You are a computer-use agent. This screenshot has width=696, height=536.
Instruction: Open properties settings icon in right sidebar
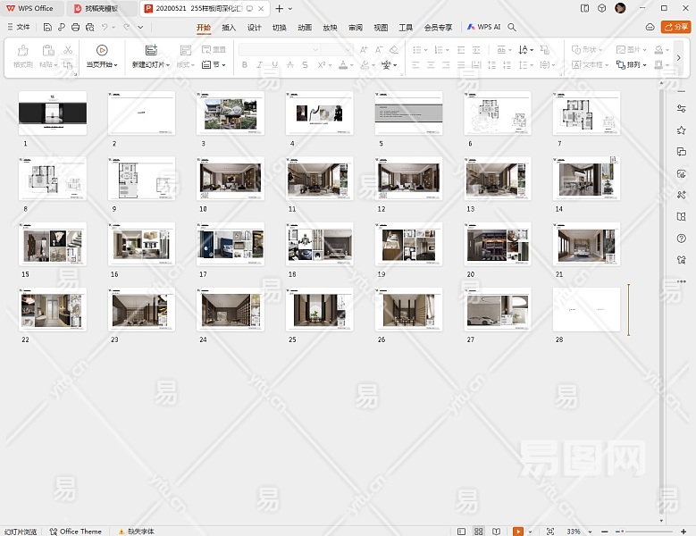pyautogui.click(x=682, y=108)
